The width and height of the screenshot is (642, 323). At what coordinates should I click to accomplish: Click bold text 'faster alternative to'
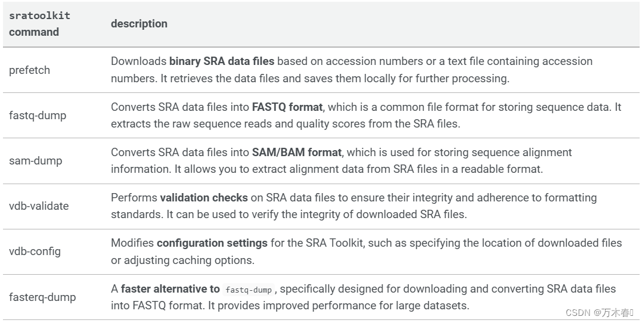tap(170, 289)
